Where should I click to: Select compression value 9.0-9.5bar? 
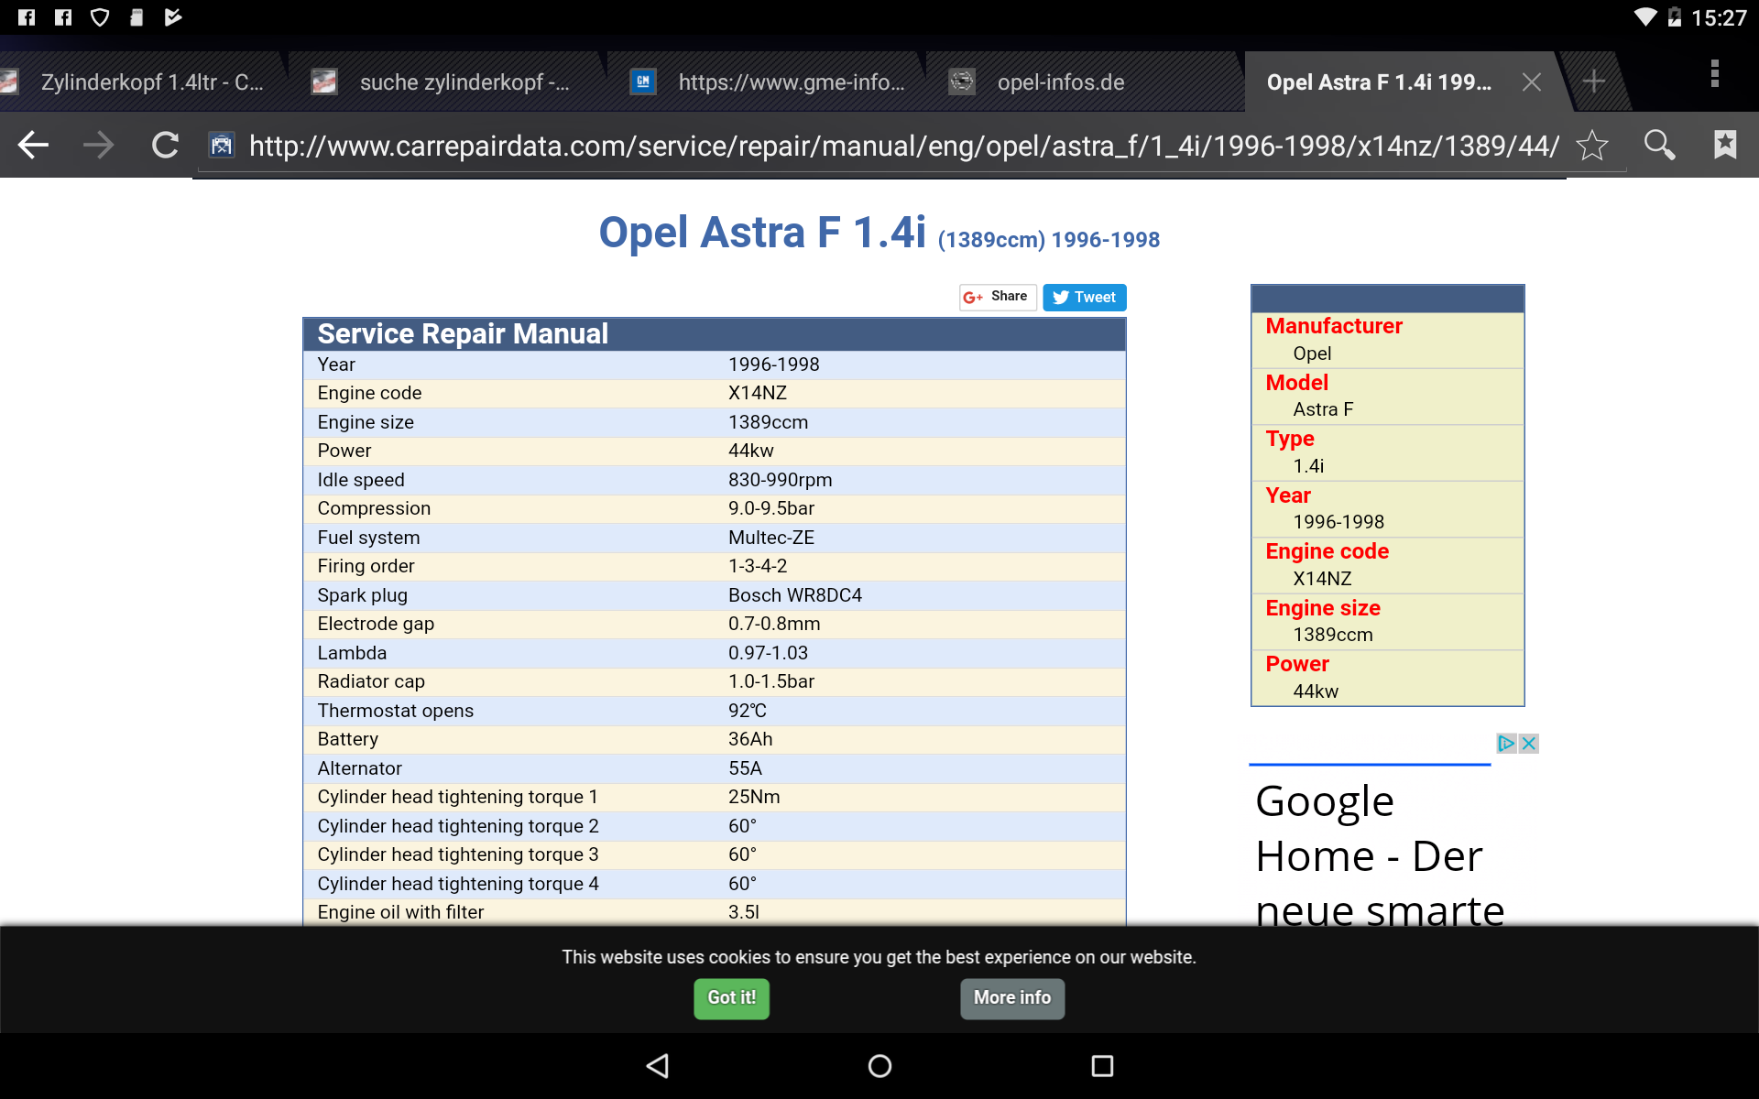point(771,508)
